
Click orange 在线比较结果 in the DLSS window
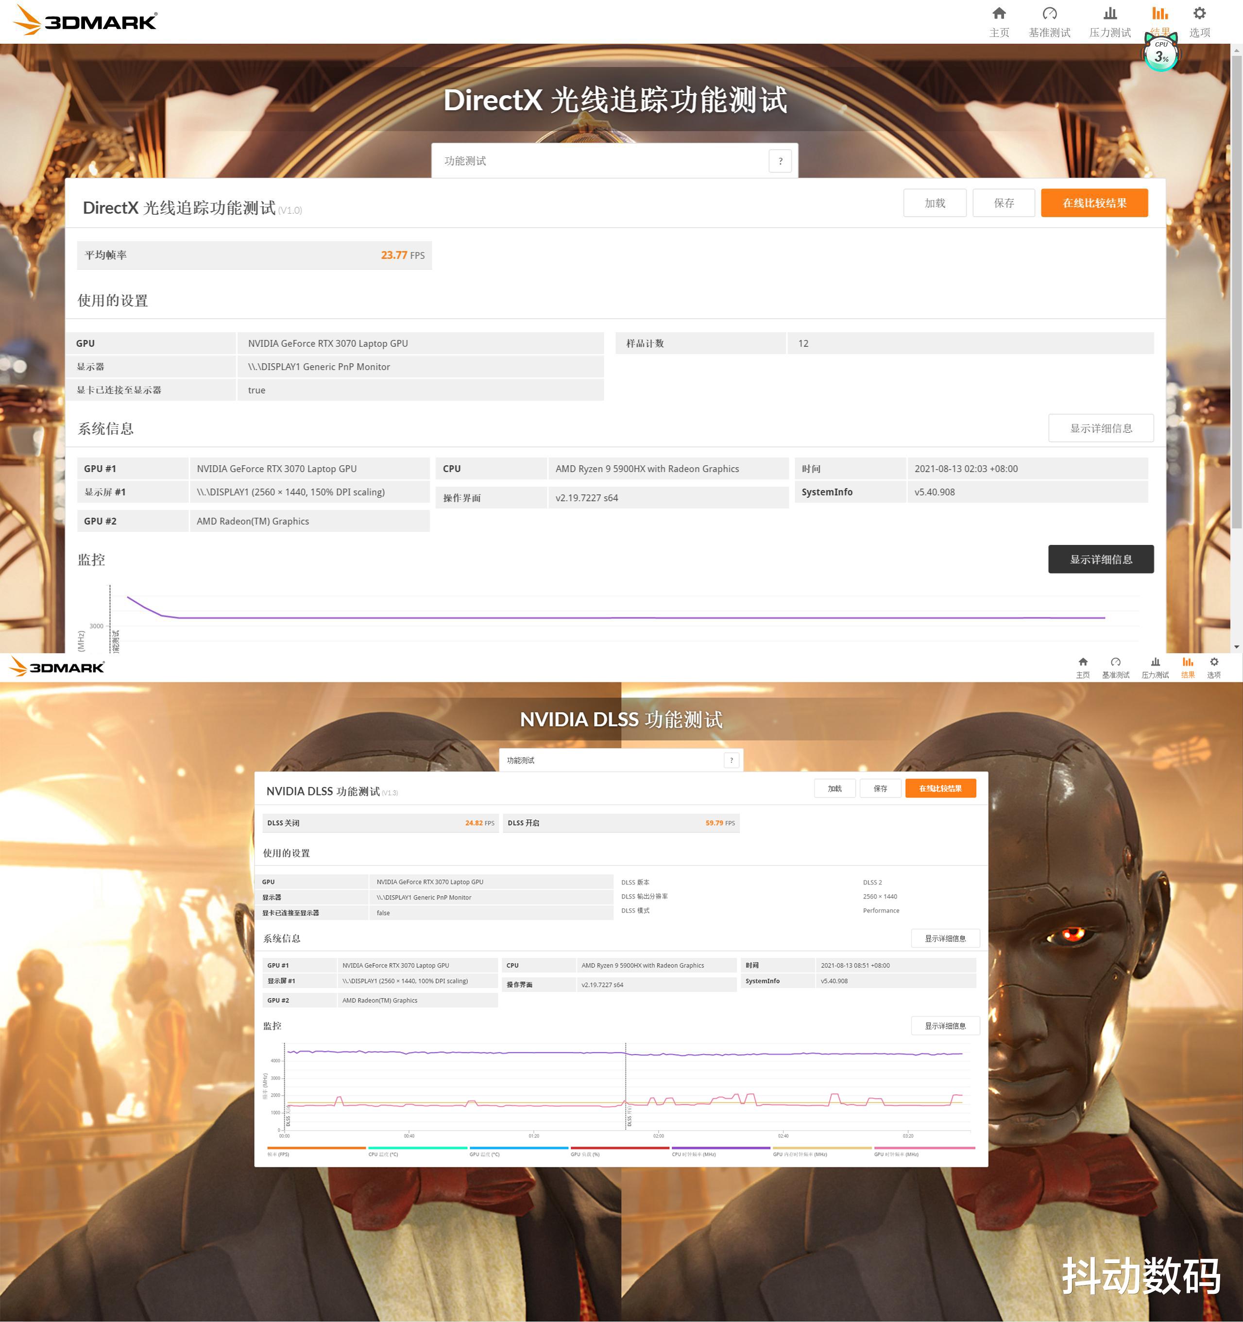[x=940, y=788]
